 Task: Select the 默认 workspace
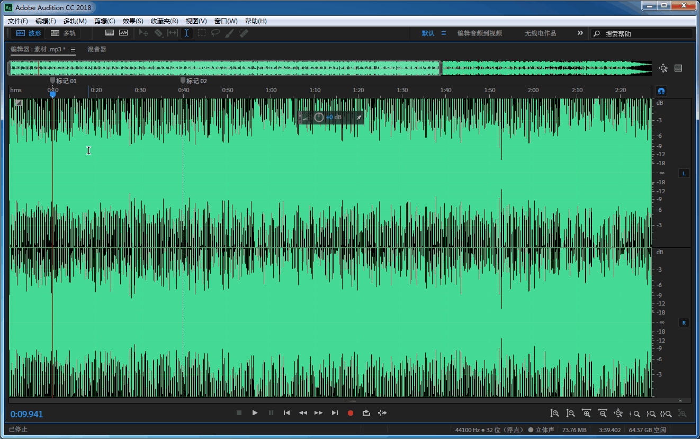428,33
